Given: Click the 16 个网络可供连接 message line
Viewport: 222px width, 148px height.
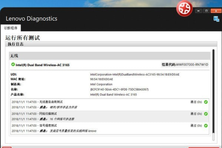Looking at the screenshot, I should point(43,119).
